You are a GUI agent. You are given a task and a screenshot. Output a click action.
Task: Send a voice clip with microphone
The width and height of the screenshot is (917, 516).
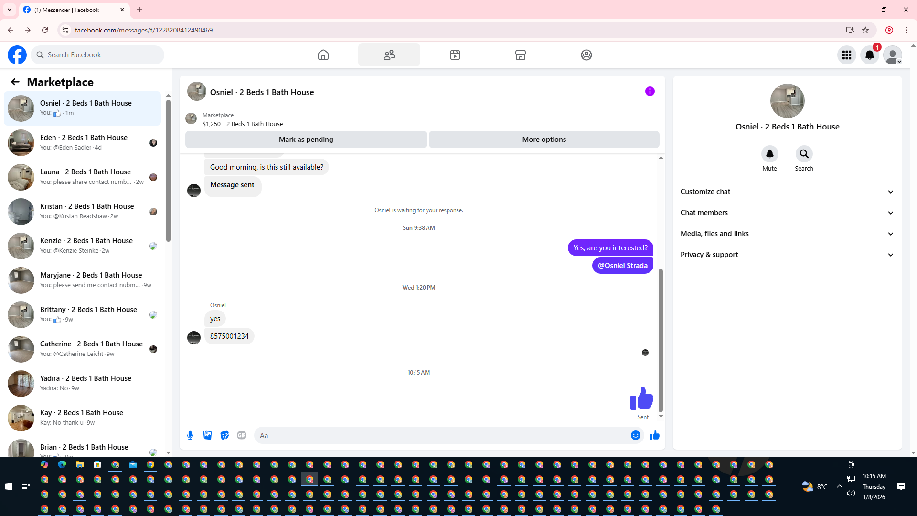(x=190, y=435)
